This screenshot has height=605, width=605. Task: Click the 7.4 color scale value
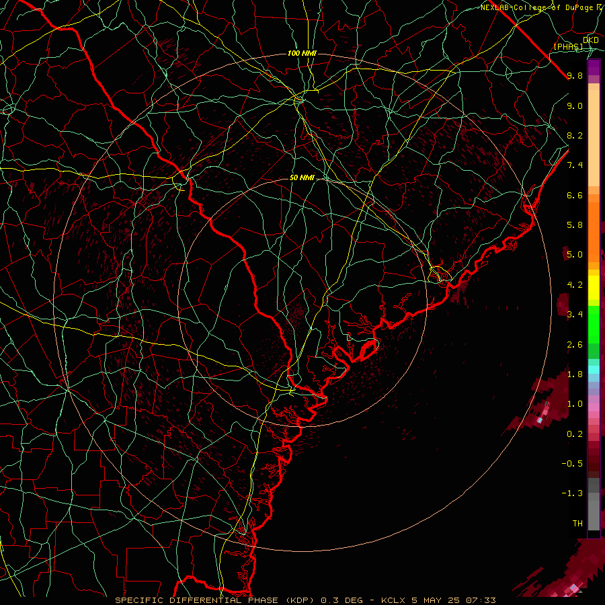pos(575,165)
